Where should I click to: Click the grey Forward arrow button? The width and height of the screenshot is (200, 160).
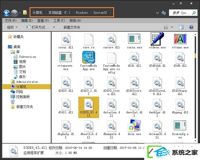tap(15, 13)
